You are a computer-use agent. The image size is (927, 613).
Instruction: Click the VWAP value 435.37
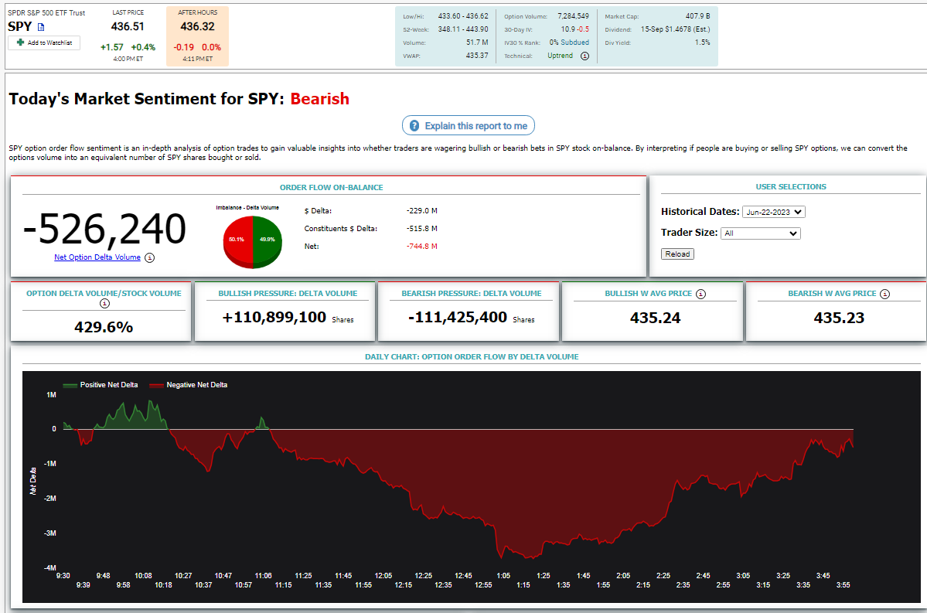[477, 56]
